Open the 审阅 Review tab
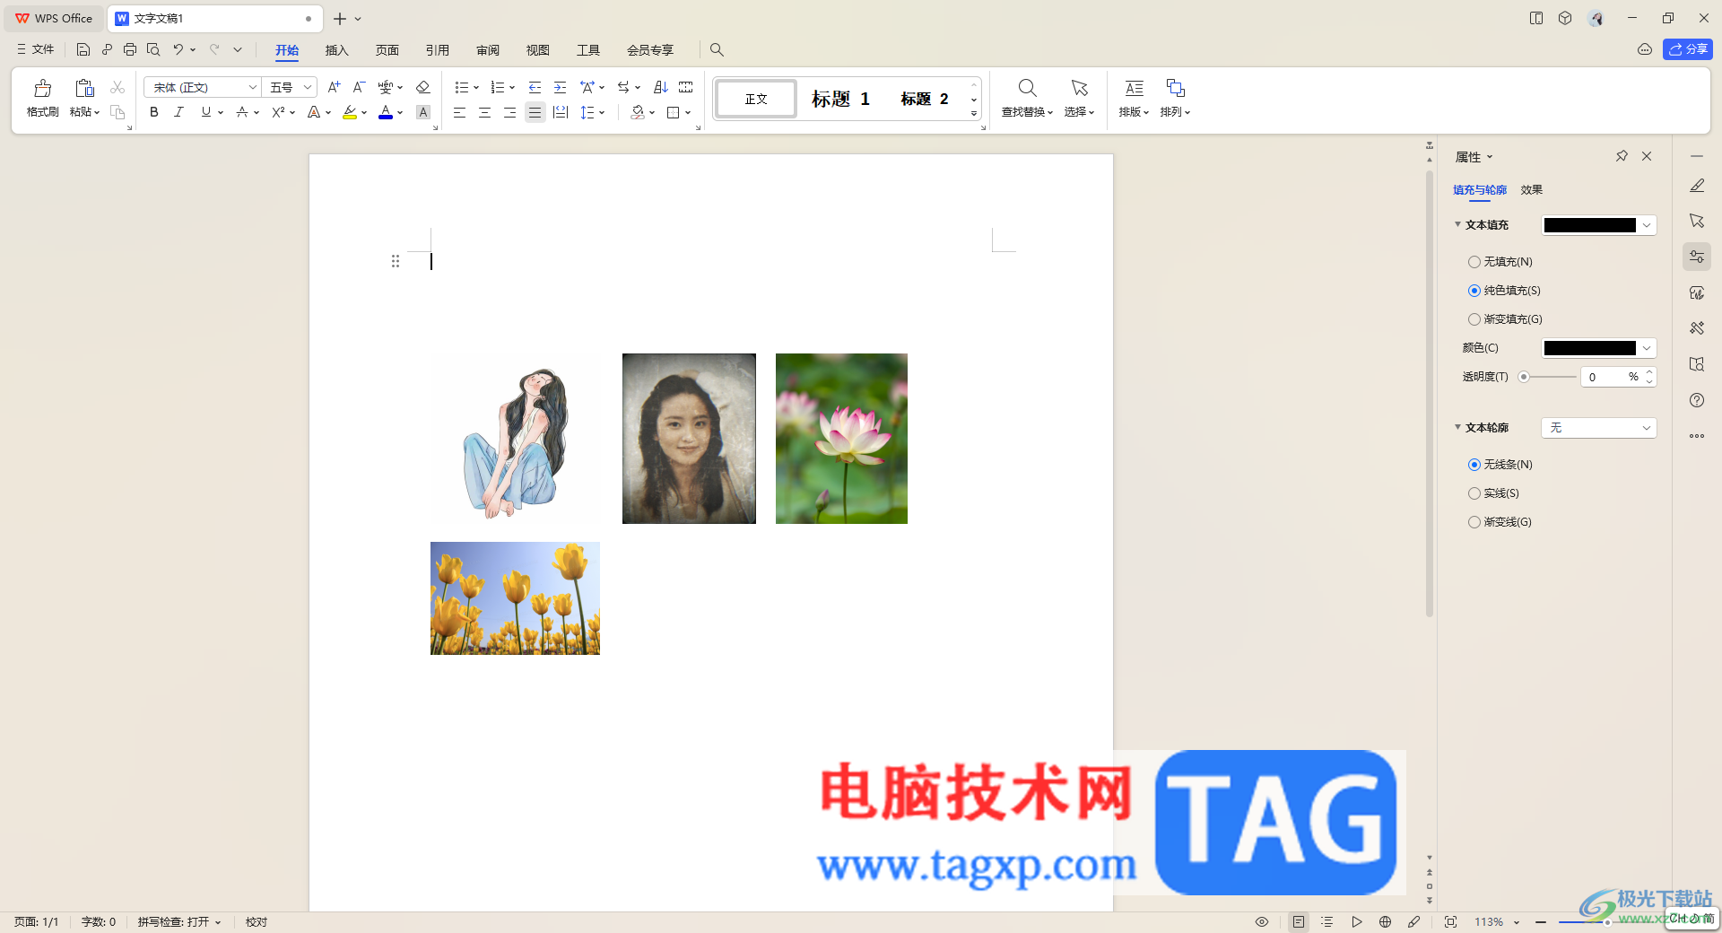The image size is (1722, 933). click(488, 50)
